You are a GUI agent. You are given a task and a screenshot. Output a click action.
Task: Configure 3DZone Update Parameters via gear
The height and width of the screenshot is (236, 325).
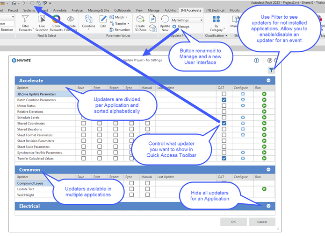click(243, 94)
